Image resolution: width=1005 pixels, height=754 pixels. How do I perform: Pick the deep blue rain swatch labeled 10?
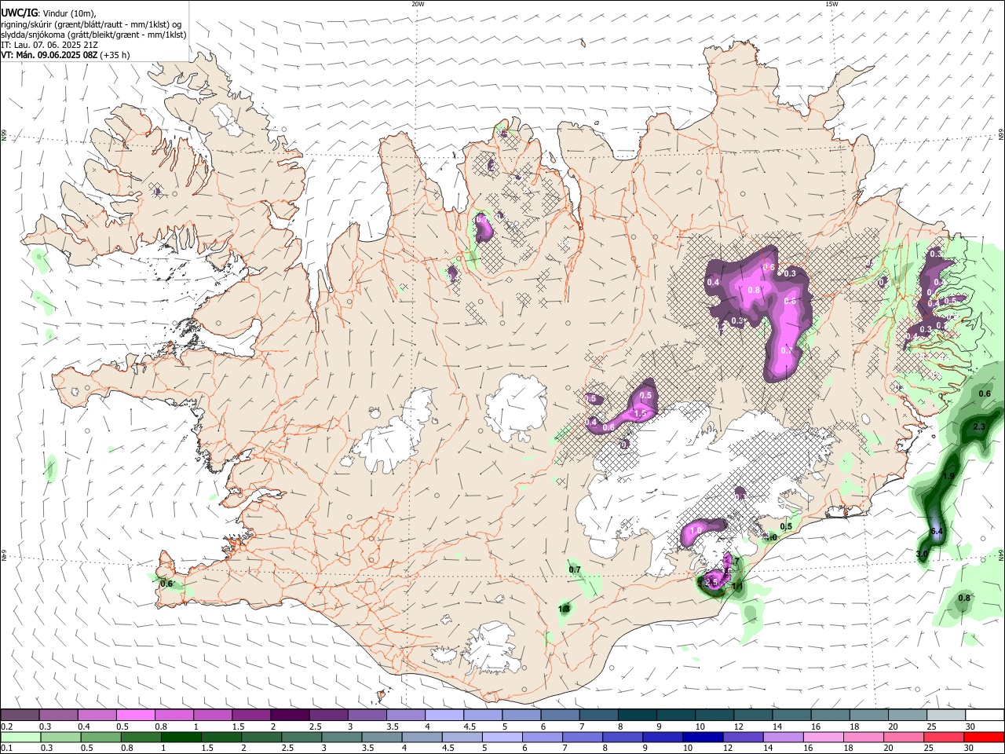(x=701, y=737)
